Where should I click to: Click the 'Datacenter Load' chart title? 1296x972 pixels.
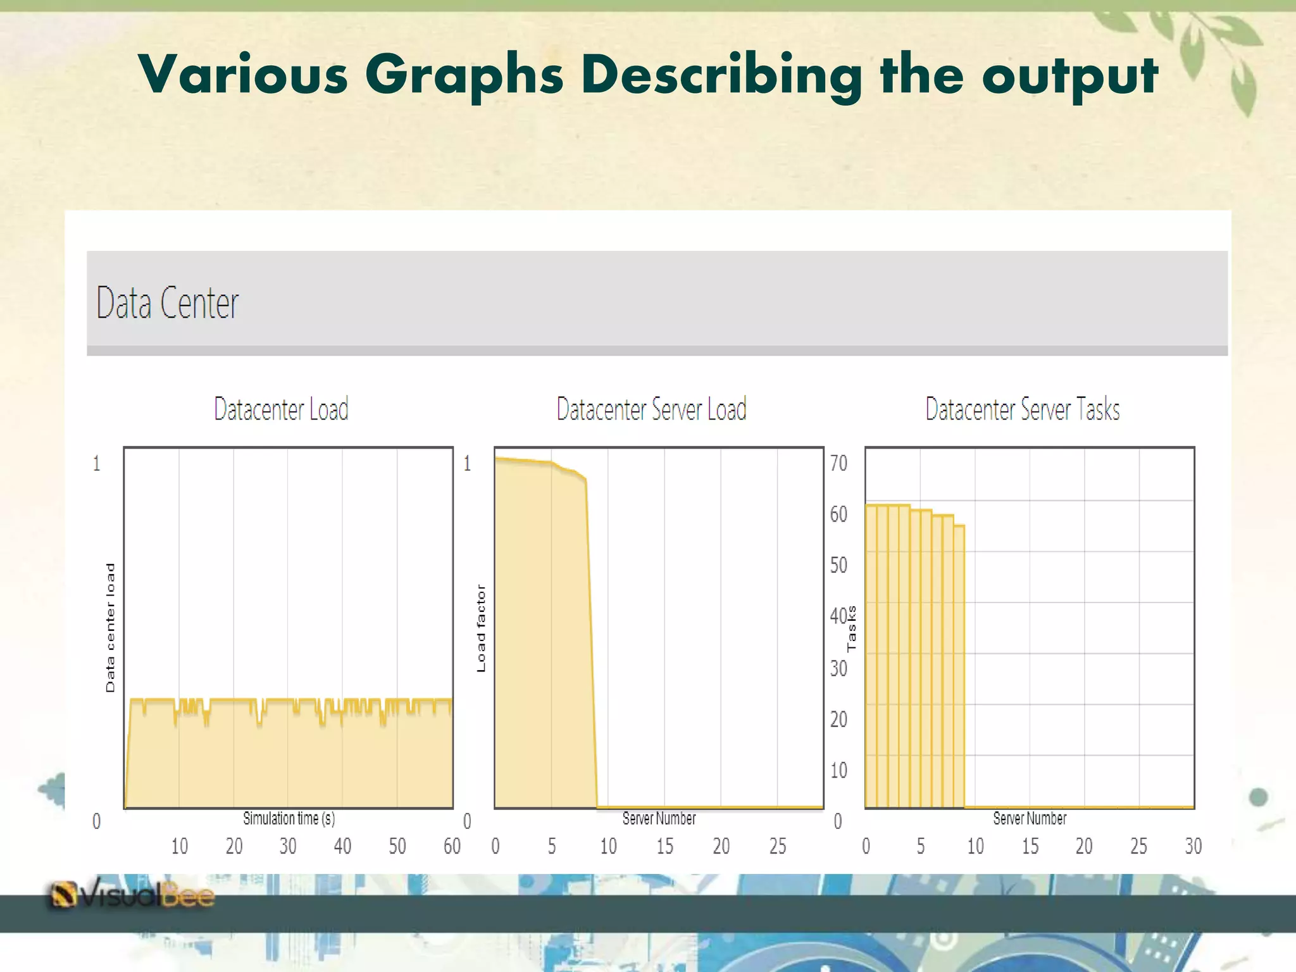click(281, 409)
